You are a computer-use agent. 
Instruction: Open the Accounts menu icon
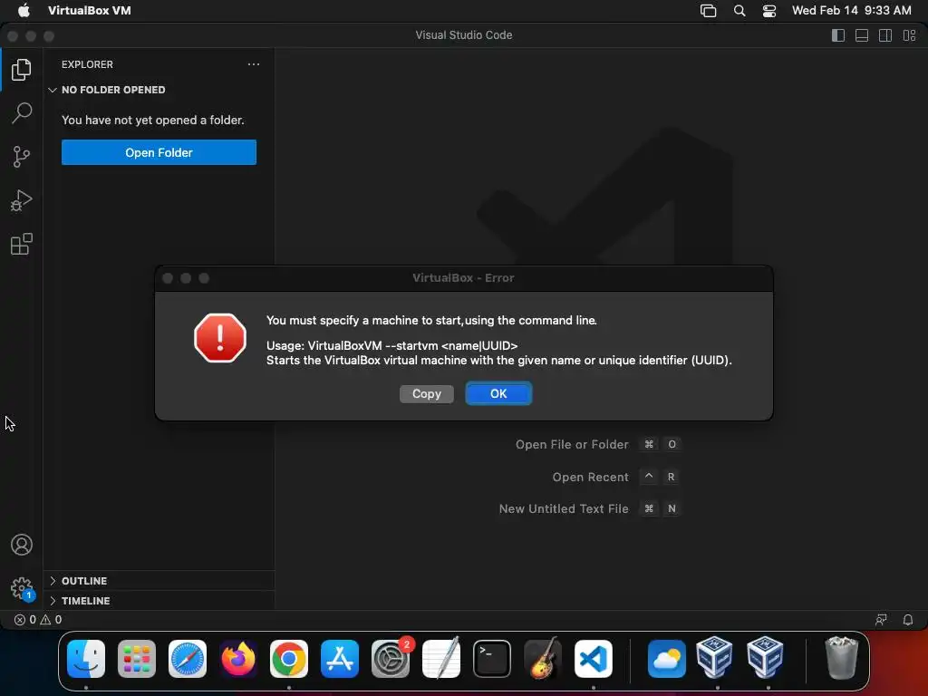point(22,545)
